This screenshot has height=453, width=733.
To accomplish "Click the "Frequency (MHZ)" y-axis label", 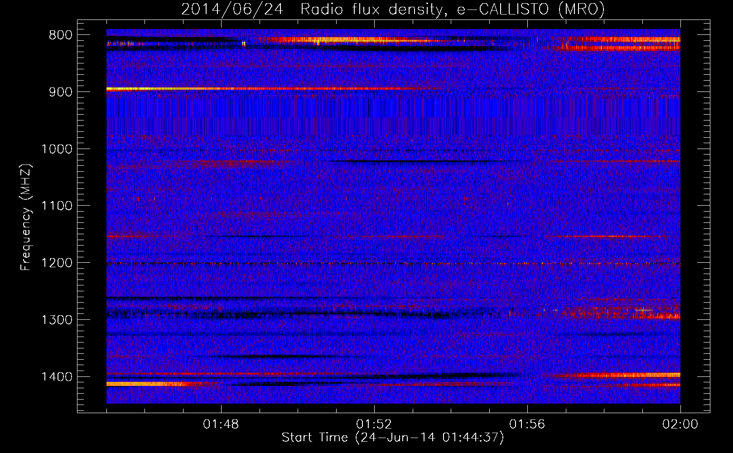I will click(26, 217).
